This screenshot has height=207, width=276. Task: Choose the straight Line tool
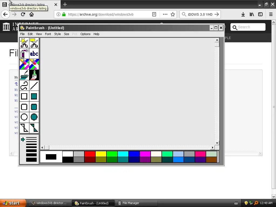tap(34, 85)
